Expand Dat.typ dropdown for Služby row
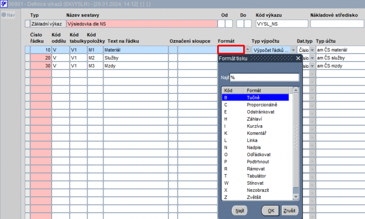This screenshot has width=365, height=219. point(312,58)
